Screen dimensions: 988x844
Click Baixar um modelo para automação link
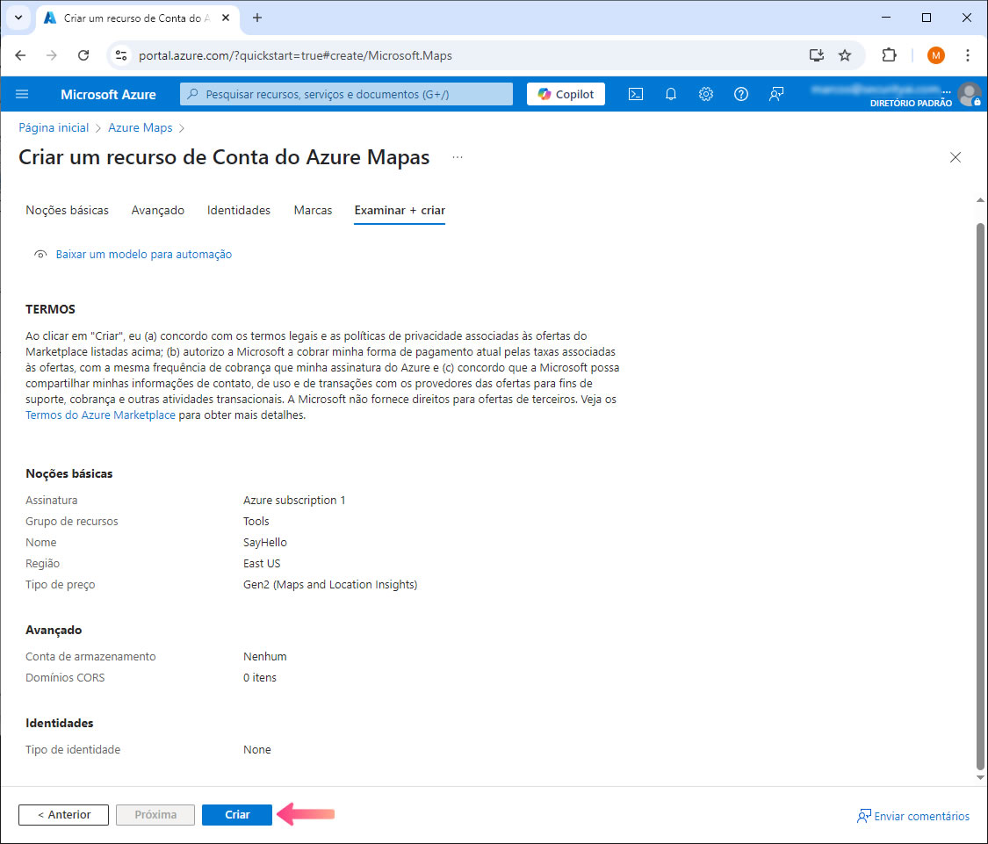144,254
